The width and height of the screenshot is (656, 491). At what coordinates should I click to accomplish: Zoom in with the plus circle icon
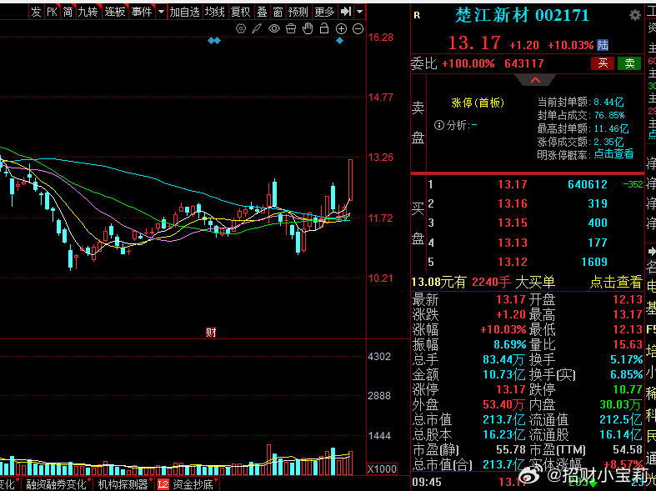pos(342,29)
